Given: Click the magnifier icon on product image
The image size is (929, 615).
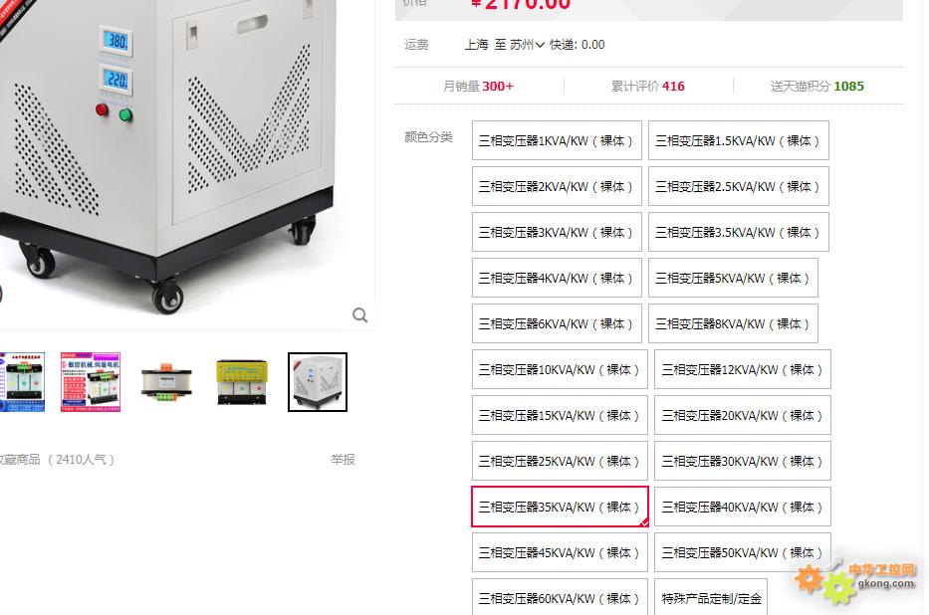Looking at the screenshot, I should (x=359, y=314).
